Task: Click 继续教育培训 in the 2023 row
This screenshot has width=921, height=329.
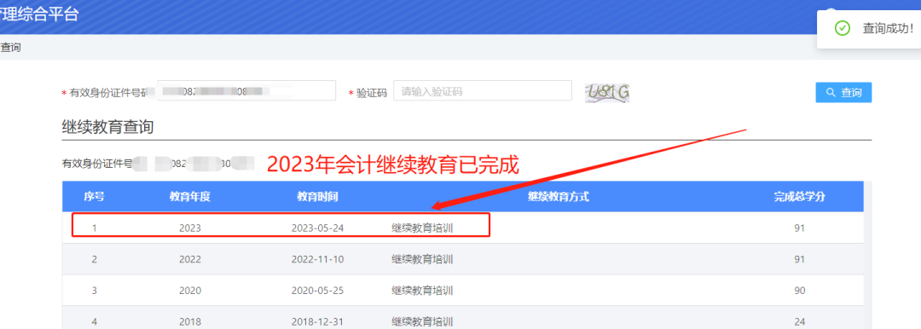Action: tap(422, 228)
